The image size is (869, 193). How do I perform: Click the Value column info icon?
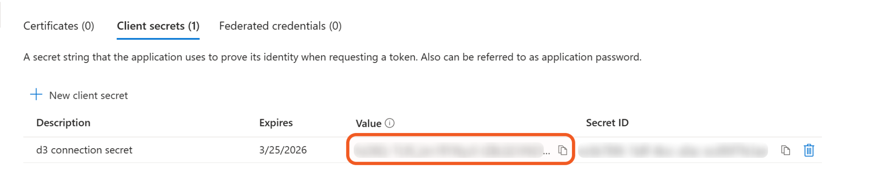pyautogui.click(x=390, y=123)
